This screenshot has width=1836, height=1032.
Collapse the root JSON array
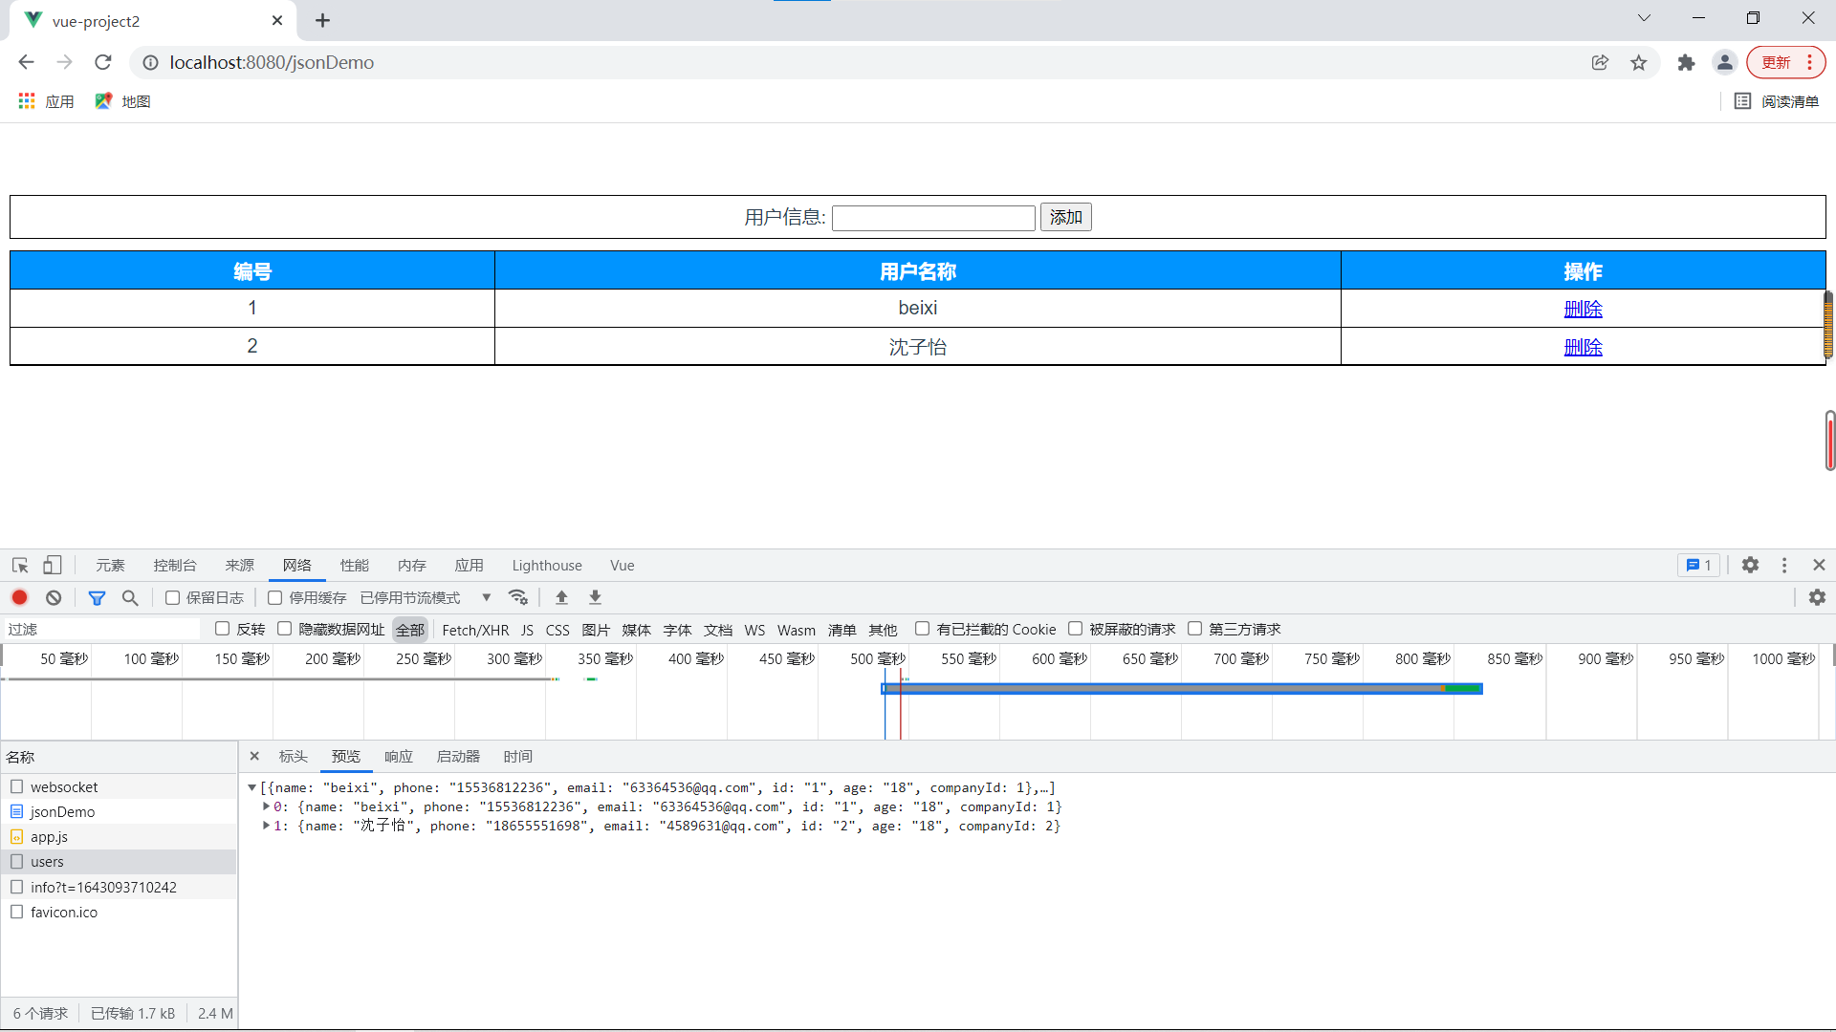tap(251, 787)
